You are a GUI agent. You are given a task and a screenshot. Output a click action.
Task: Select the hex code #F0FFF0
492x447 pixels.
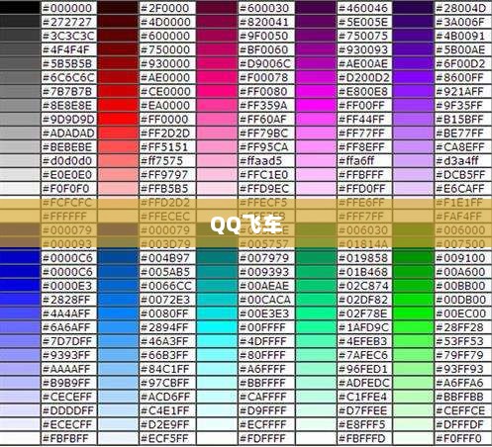459,438
